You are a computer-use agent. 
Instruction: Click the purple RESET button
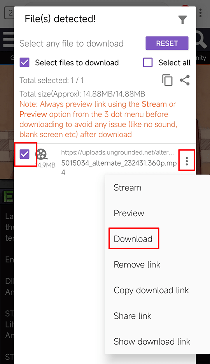coord(167,43)
